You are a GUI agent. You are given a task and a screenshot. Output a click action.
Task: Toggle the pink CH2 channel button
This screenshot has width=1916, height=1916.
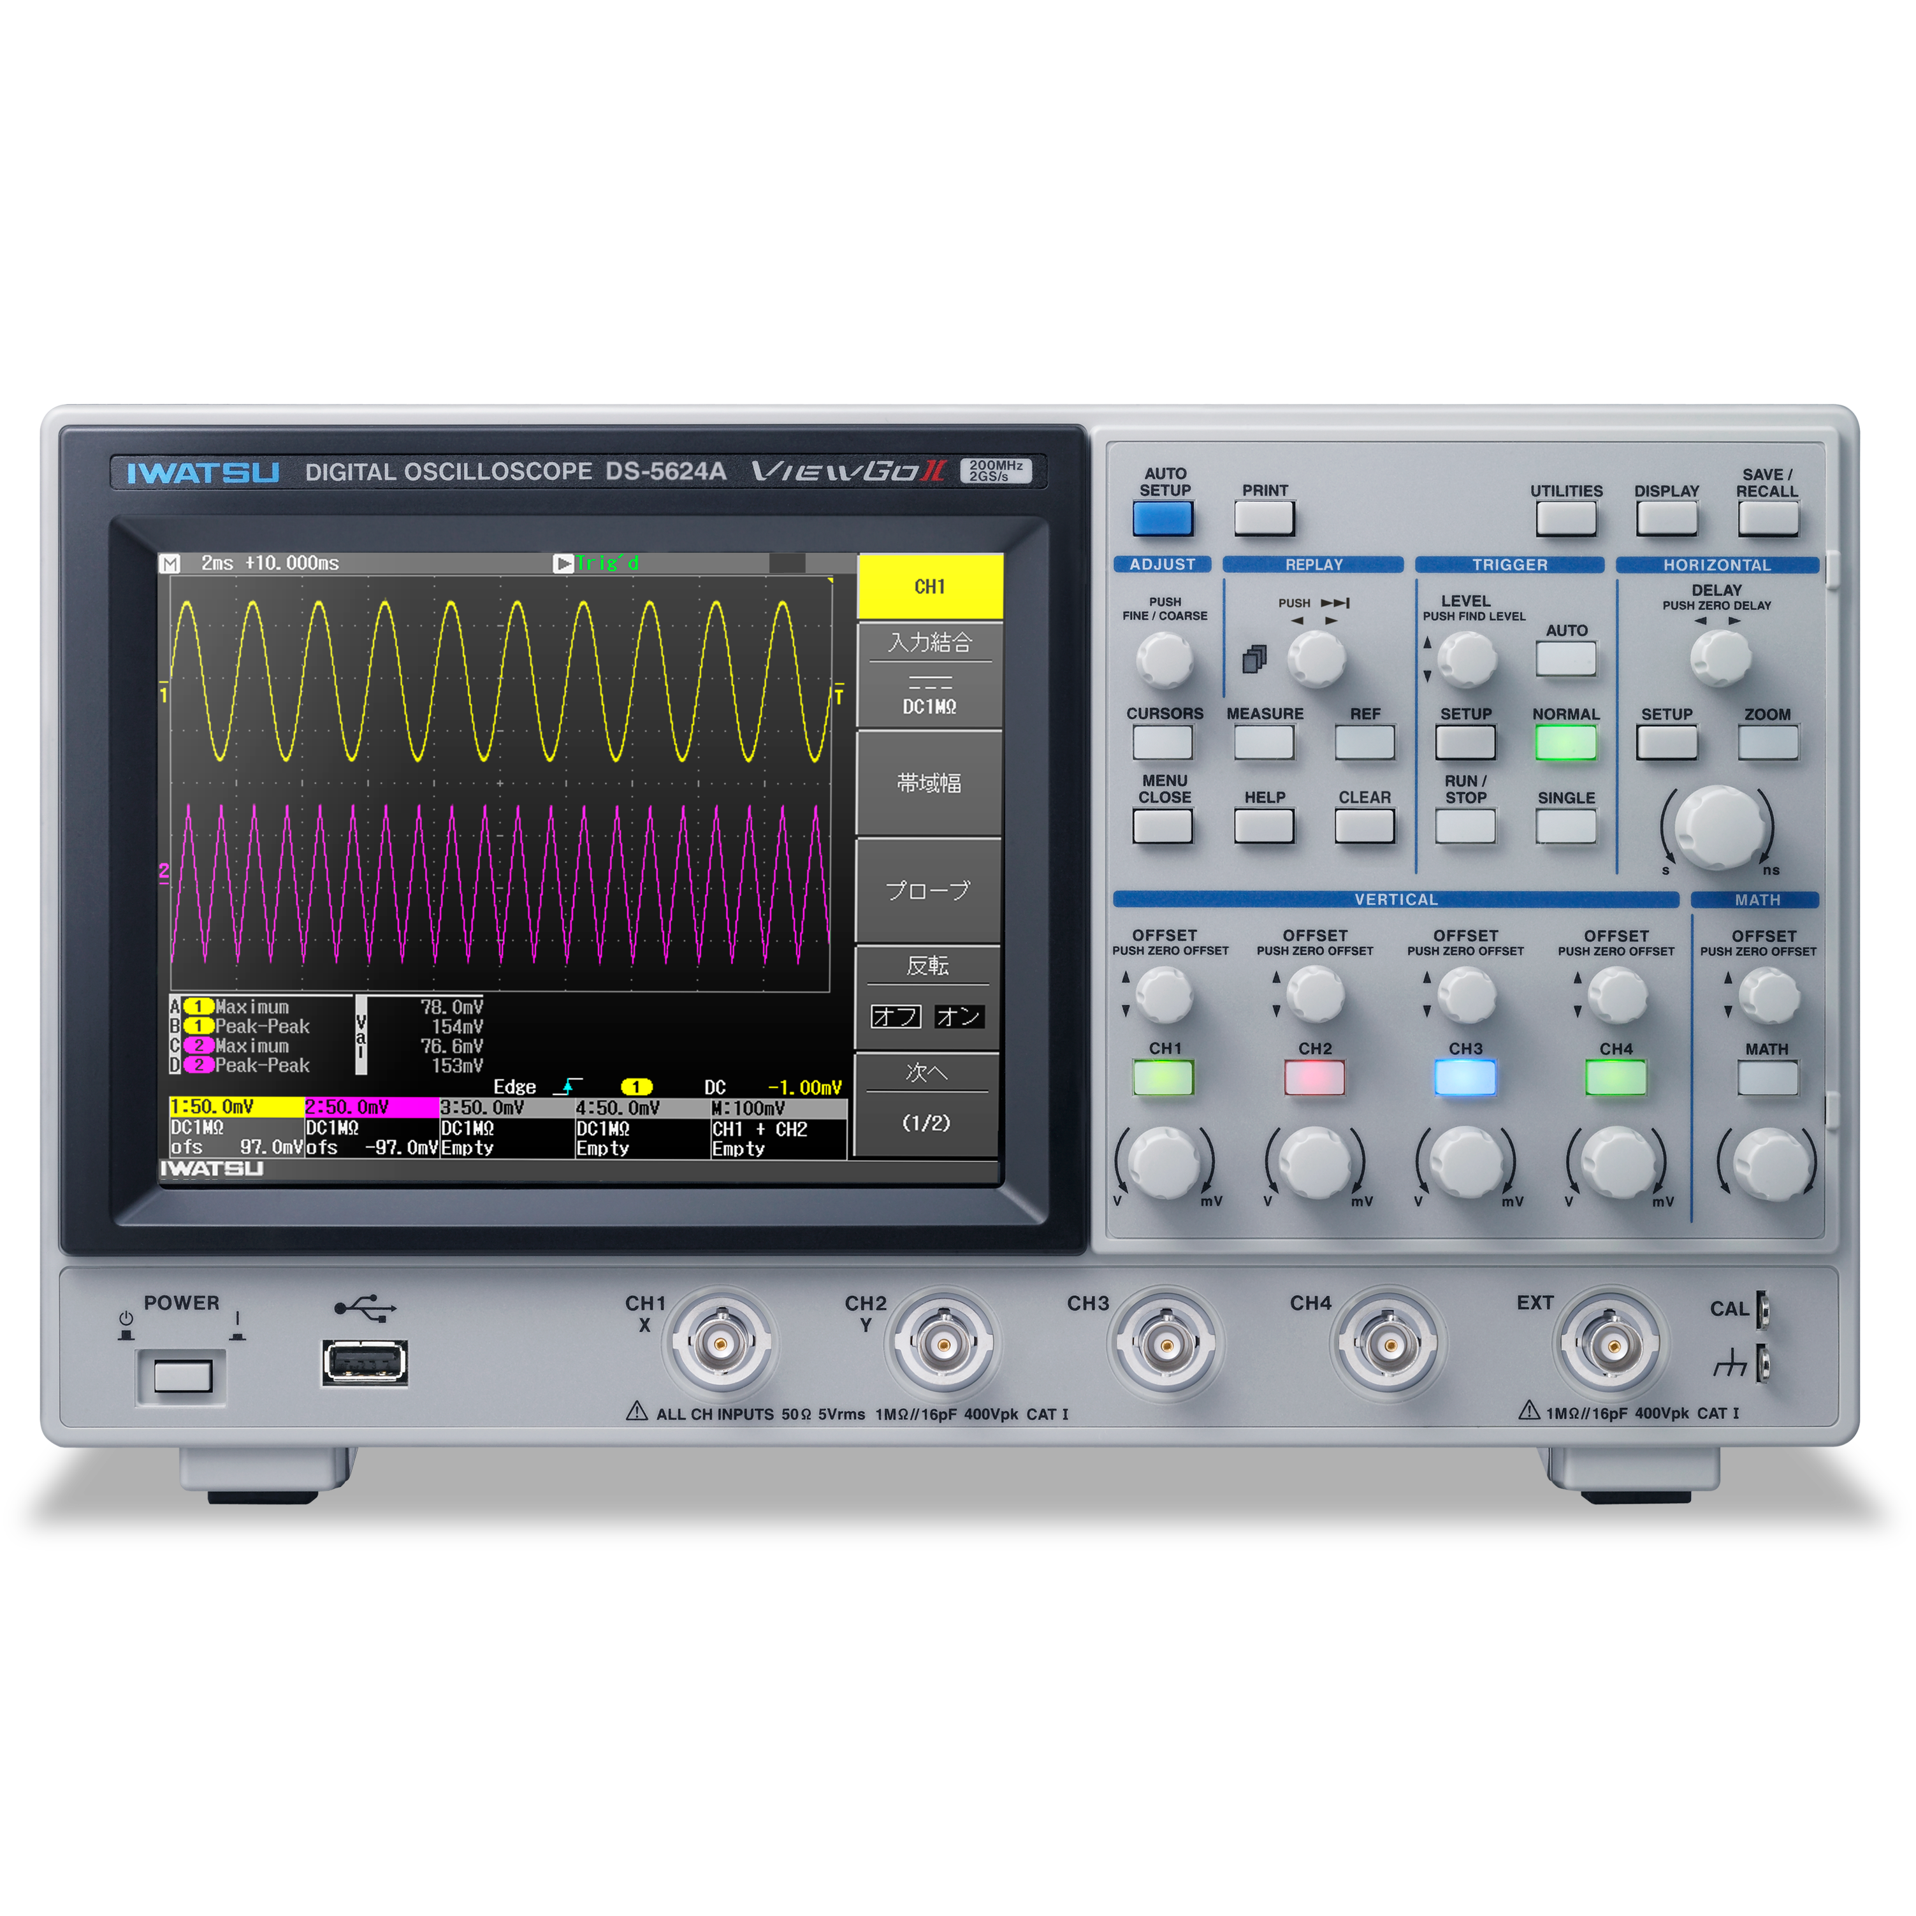1314,1078
